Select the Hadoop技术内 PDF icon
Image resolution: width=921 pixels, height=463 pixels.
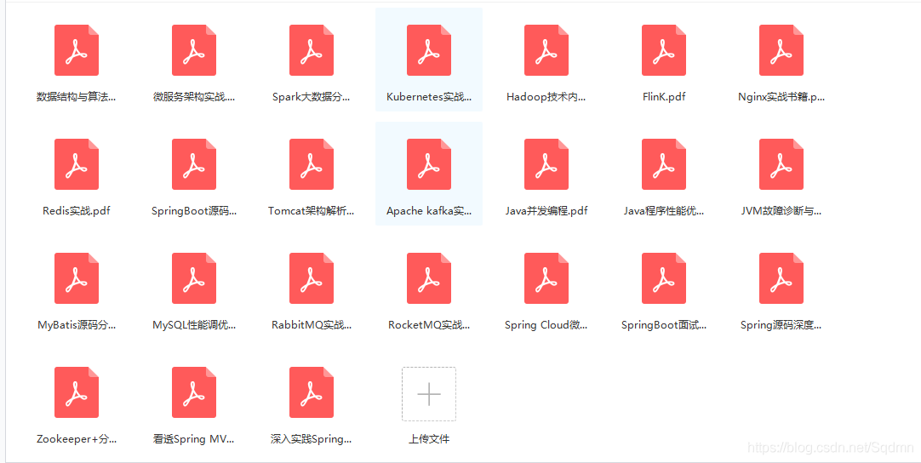point(546,50)
